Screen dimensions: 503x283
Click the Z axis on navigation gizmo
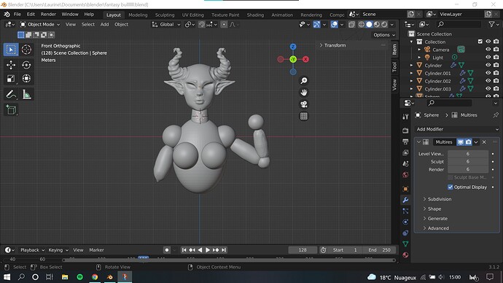pyautogui.click(x=293, y=47)
